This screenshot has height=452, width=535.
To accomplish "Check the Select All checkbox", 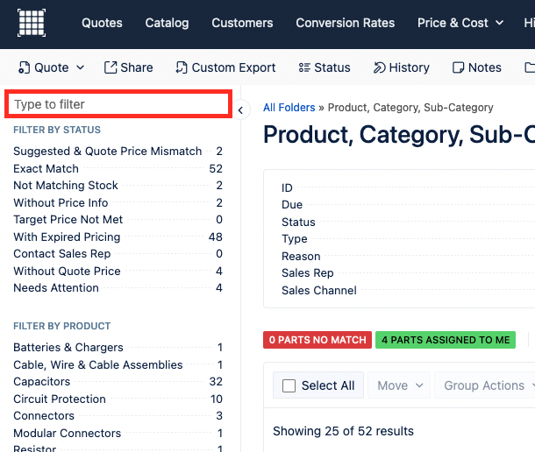I will [289, 386].
